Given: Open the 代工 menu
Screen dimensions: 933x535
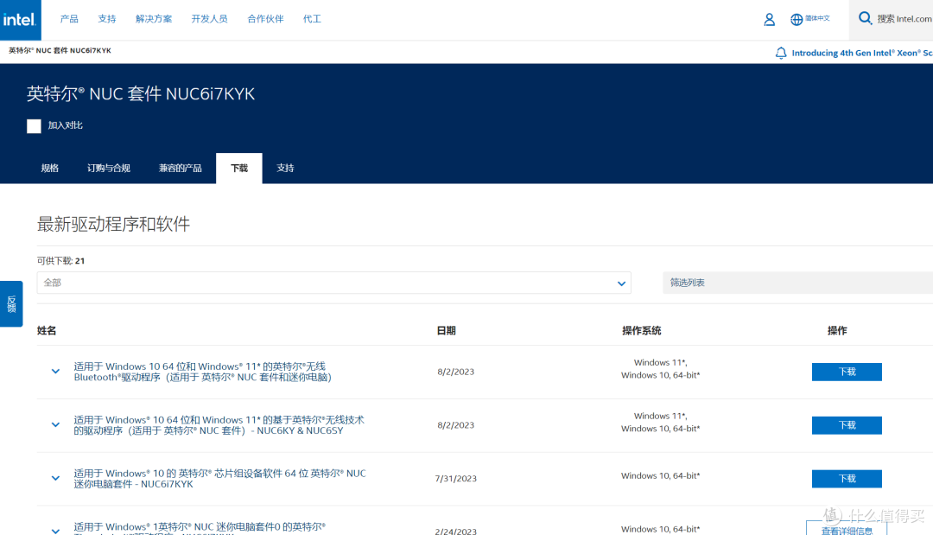Looking at the screenshot, I should pyautogui.click(x=312, y=19).
